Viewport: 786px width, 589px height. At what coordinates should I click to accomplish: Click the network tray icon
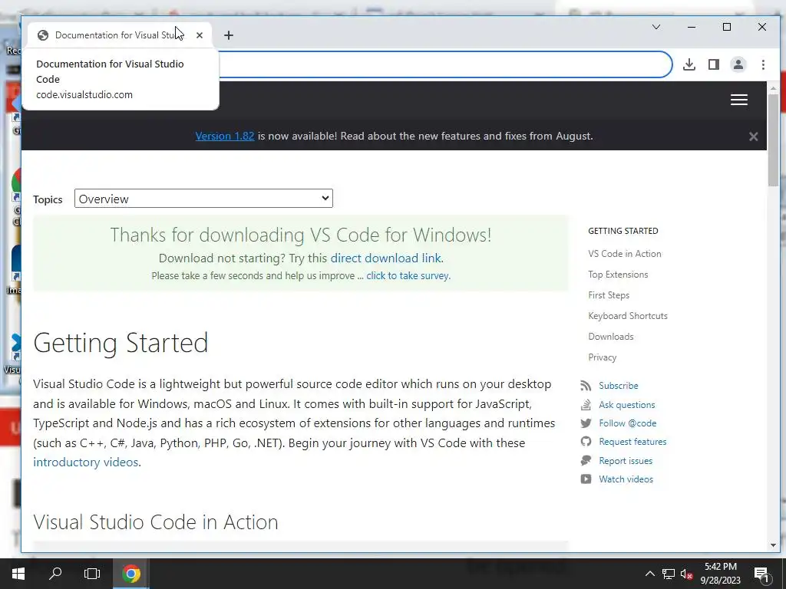pos(669,574)
